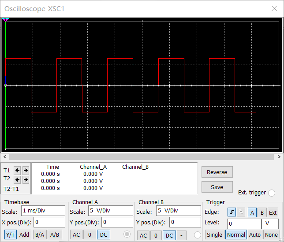Click the T1 cursor marker triangle
This screenshot has width=284, height=242.
(x=5, y=20)
